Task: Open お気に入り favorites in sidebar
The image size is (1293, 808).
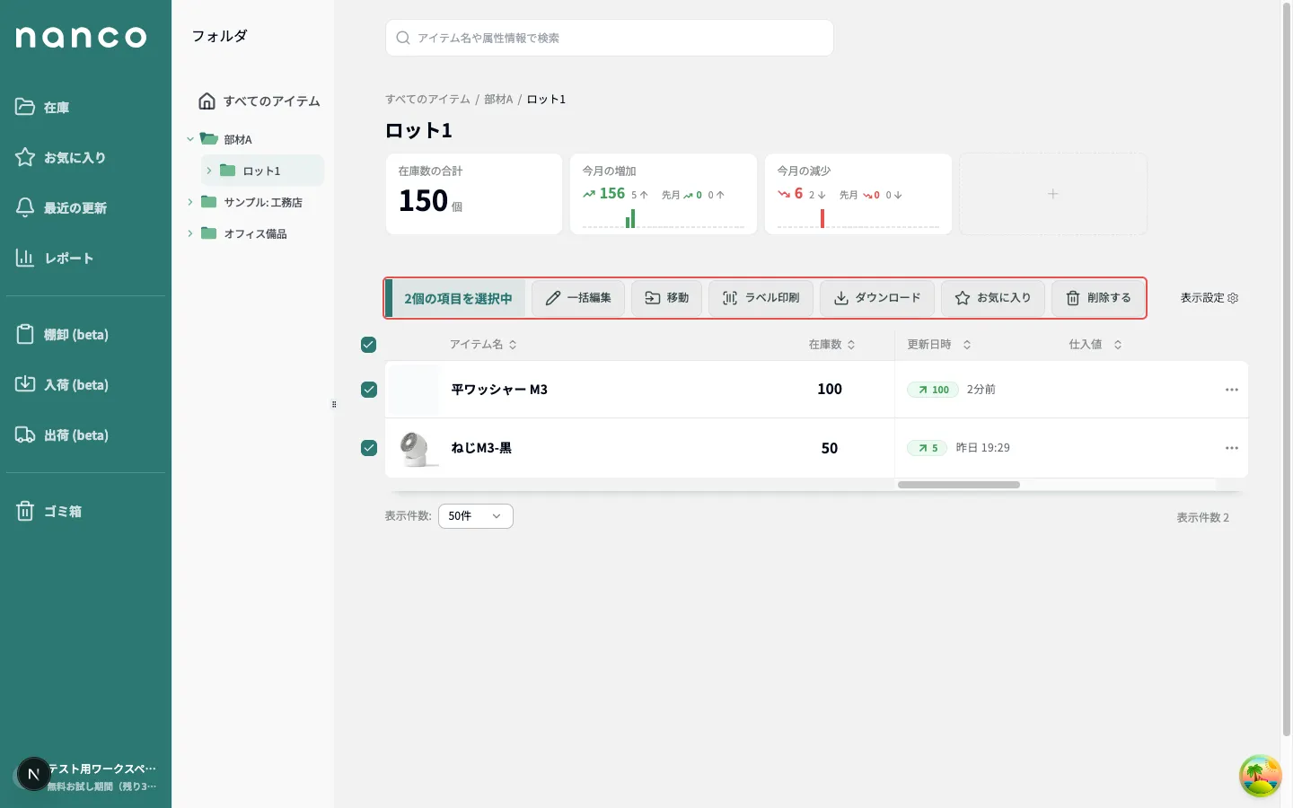Action: click(60, 157)
